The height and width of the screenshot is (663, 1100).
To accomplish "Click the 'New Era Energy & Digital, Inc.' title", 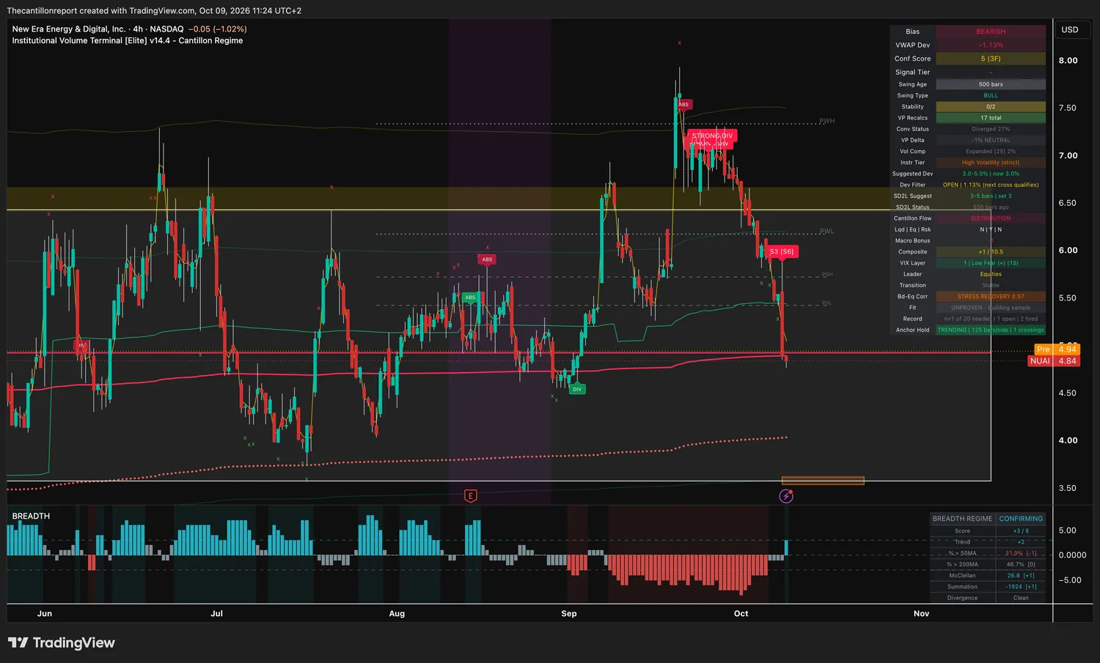I will tap(69, 29).
